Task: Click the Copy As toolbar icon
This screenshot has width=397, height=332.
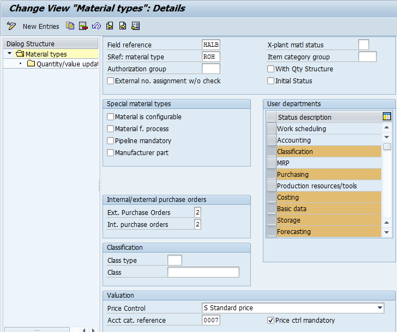Action: [70, 26]
